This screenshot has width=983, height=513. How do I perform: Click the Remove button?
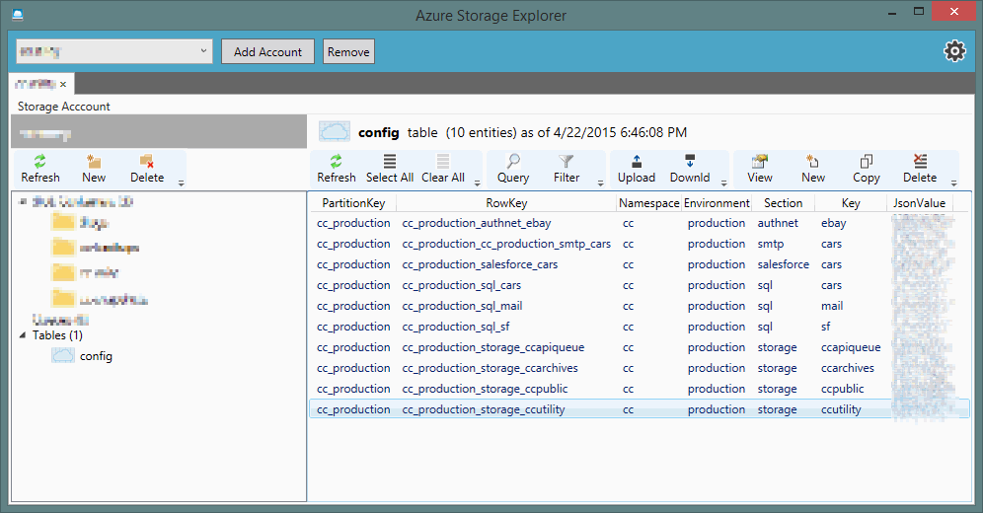pos(348,51)
